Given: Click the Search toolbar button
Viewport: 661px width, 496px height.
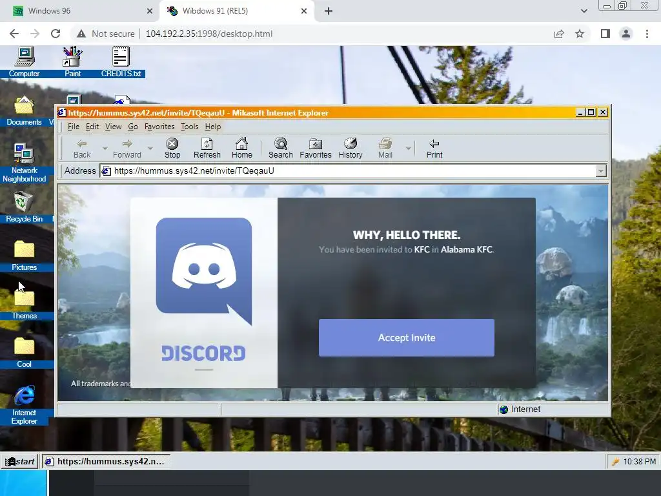Looking at the screenshot, I should click(x=280, y=149).
